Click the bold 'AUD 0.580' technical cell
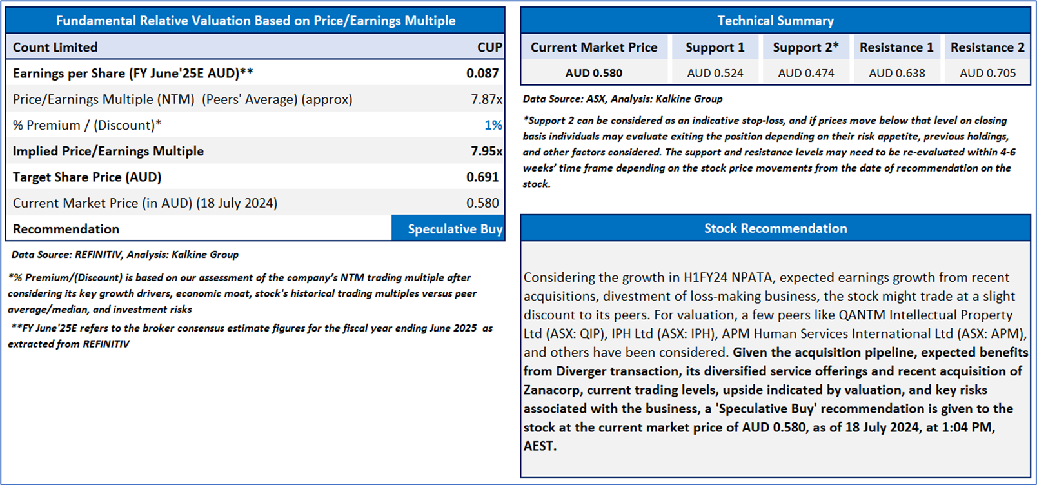This screenshot has width=1037, height=485. [x=594, y=73]
